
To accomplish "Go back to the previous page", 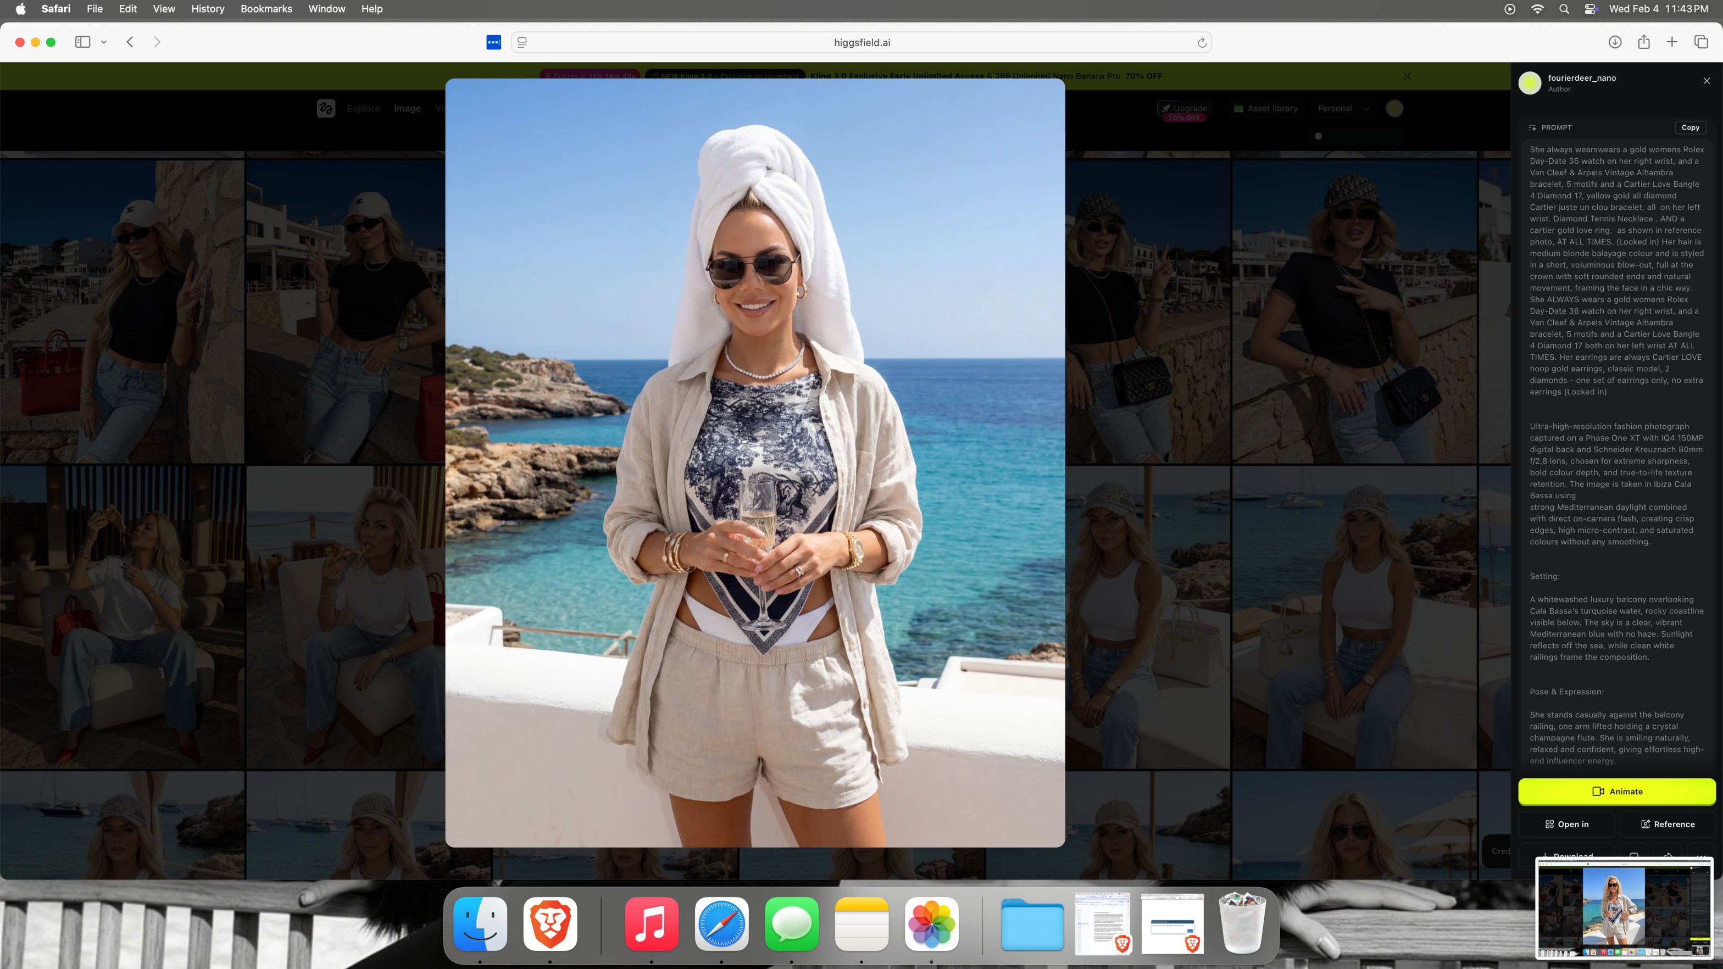I will pyautogui.click(x=130, y=42).
